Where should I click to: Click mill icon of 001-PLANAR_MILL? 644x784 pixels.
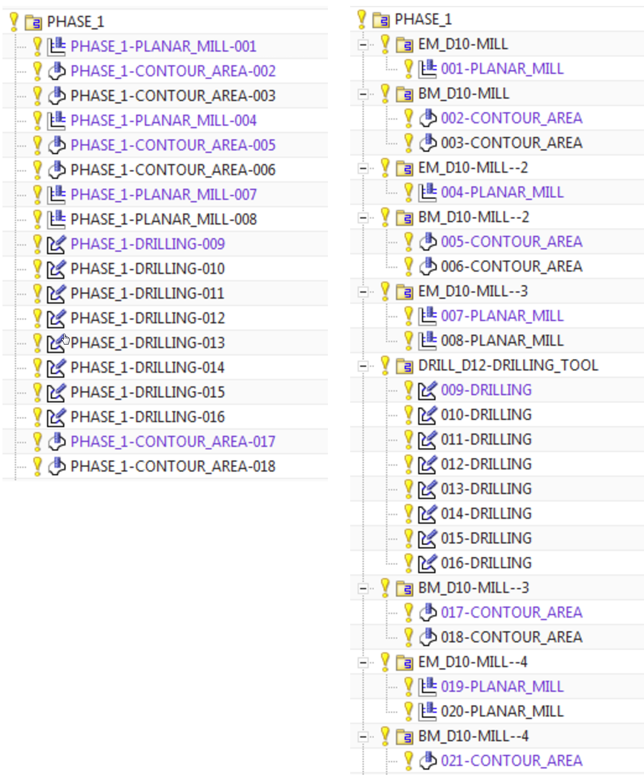(x=427, y=69)
